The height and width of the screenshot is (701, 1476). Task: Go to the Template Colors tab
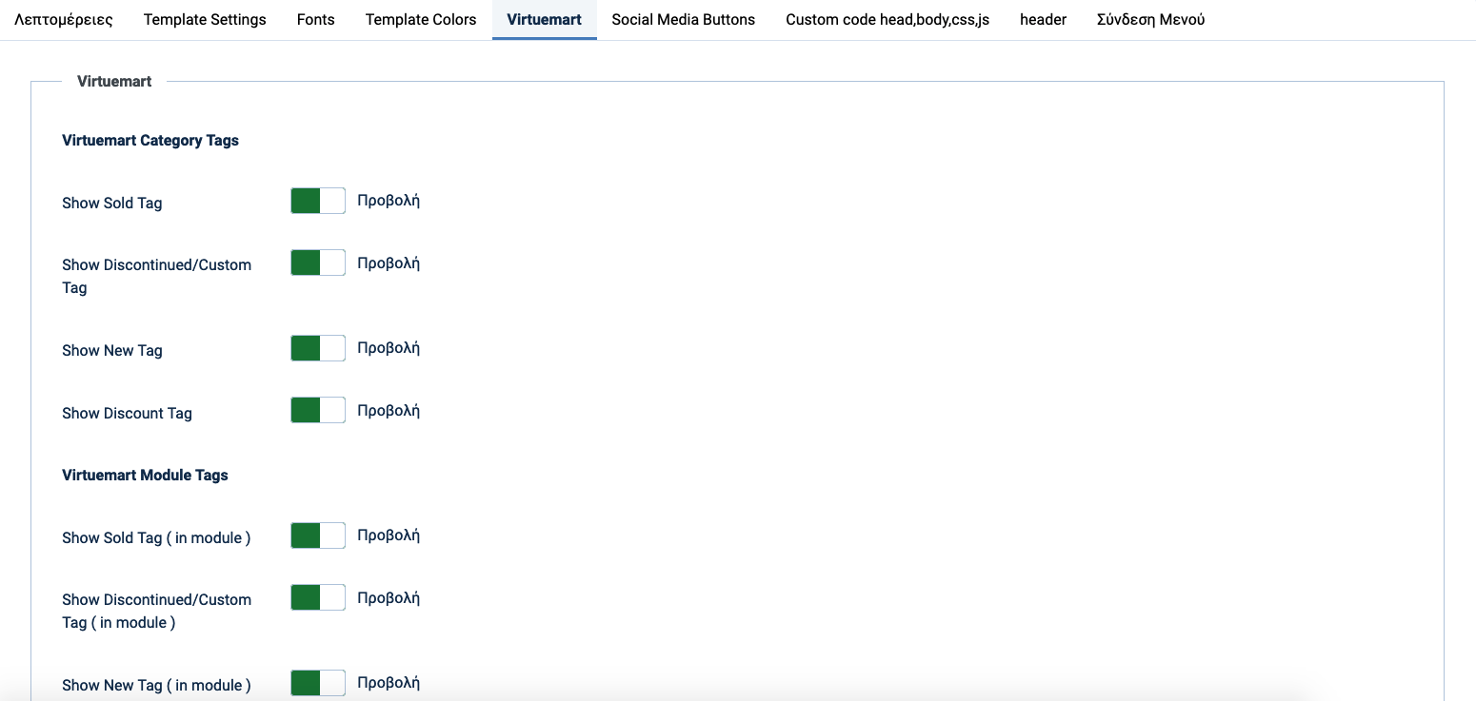[x=421, y=19]
